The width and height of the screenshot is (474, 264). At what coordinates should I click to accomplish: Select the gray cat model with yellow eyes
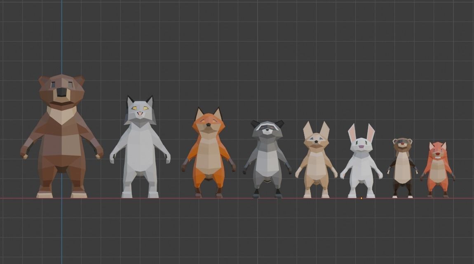pyautogui.click(x=140, y=147)
